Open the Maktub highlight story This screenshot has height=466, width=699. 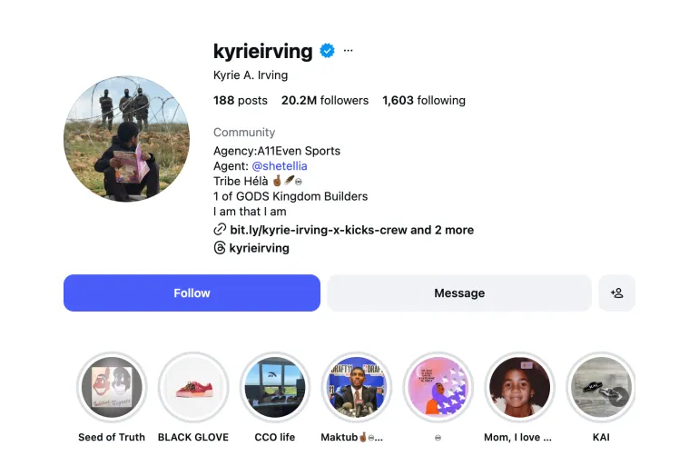[x=357, y=387]
